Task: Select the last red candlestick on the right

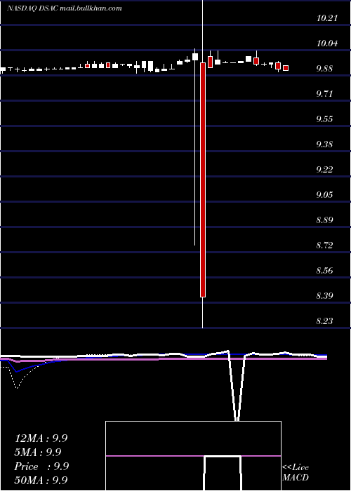Action: [x=286, y=68]
